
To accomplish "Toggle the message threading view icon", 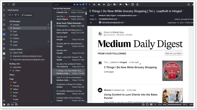I will [189, 4].
